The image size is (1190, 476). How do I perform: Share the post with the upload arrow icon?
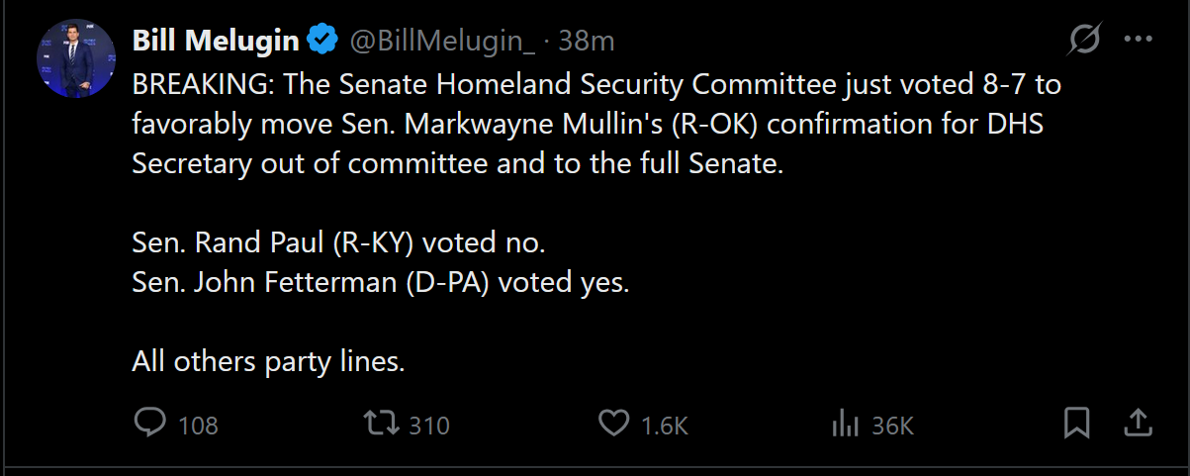pyautogui.click(x=1139, y=423)
